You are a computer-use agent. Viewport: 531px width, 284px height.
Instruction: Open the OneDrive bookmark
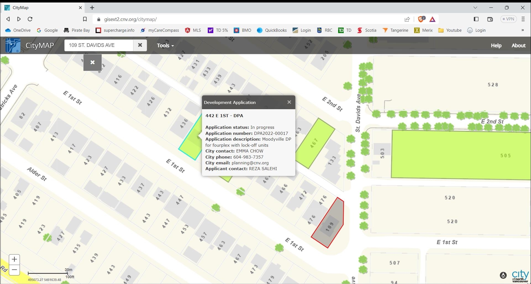[18, 30]
